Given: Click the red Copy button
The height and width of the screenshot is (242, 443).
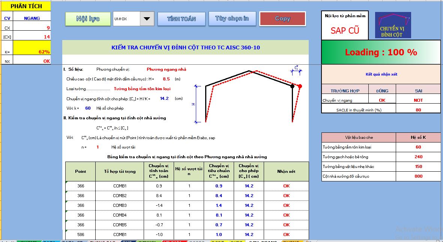Looking at the screenshot, I should (x=282, y=19).
